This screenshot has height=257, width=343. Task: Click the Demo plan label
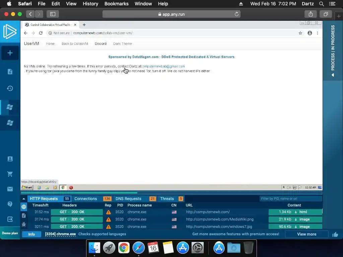point(10,233)
